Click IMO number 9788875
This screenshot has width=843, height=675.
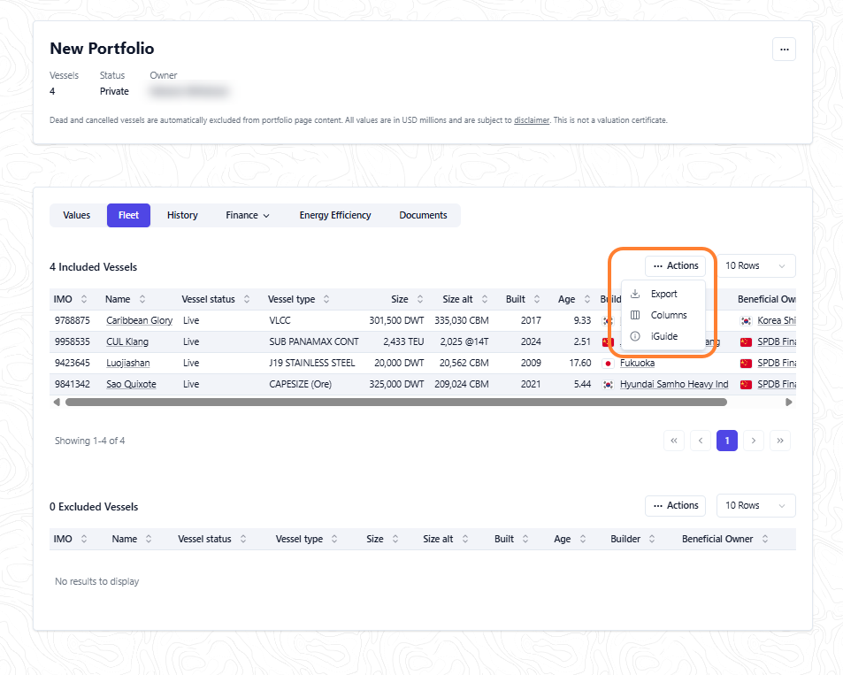coord(72,320)
